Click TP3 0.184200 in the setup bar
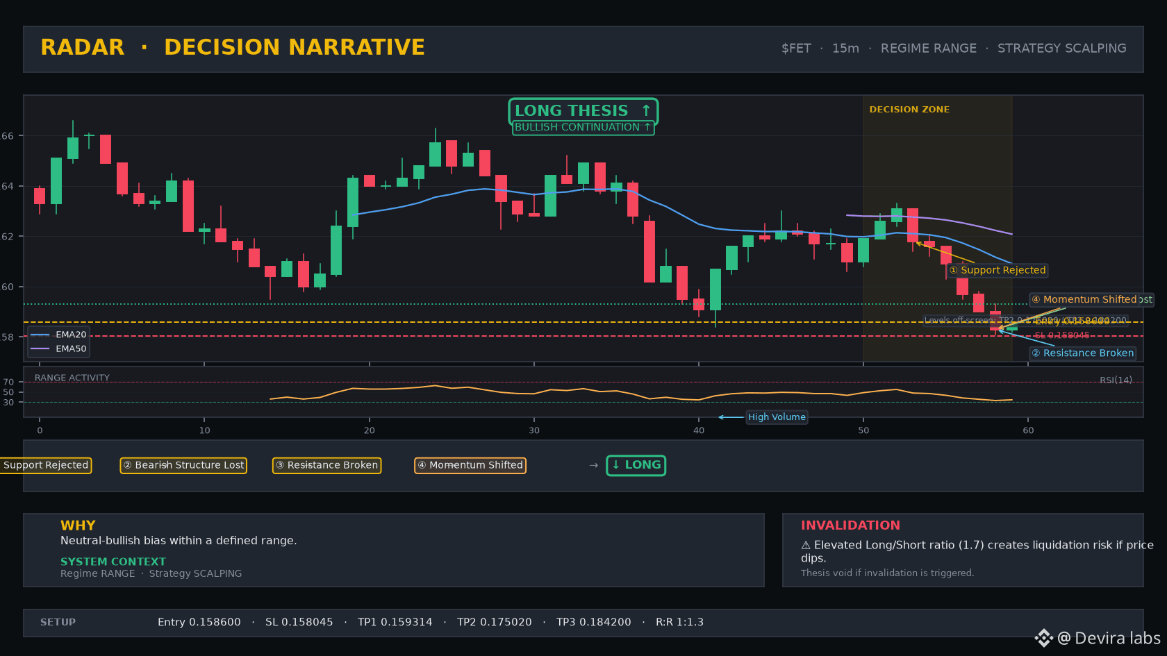The image size is (1167, 656). click(x=594, y=623)
